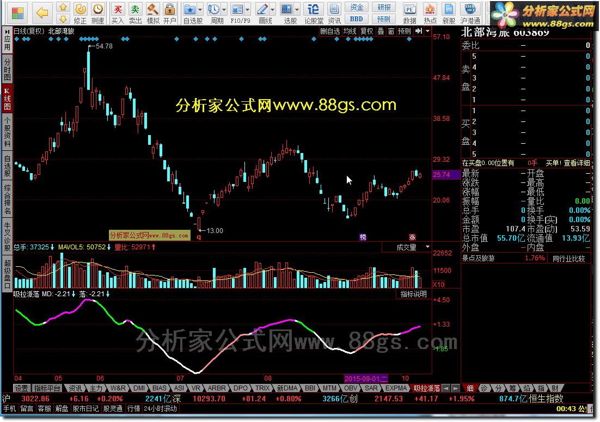Viewport: 600px width, 422px height.
Task: Open the 热点 hot topics flame icon
Action: click(x=430, y=14)
